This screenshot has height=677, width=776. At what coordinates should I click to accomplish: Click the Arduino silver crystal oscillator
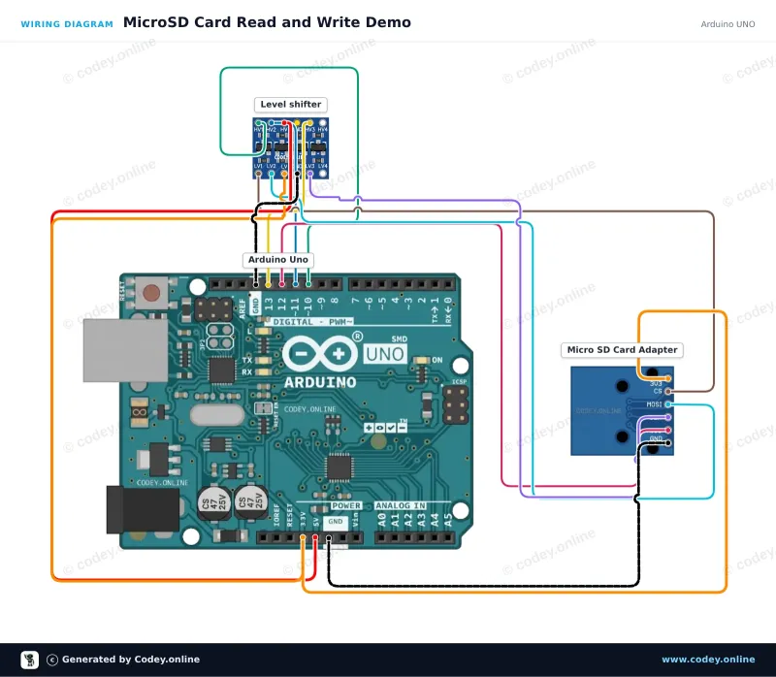(x=216, y=415)
